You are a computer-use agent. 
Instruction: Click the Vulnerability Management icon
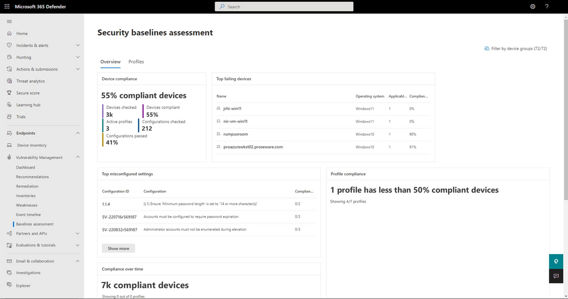(10, 158)
